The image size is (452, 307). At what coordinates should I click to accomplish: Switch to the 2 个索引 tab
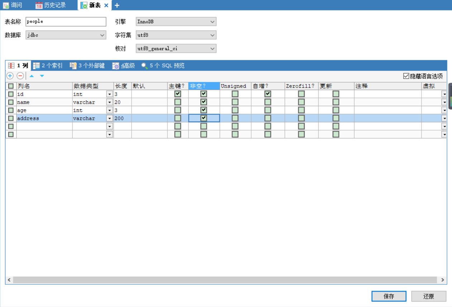tap(48, 66)
